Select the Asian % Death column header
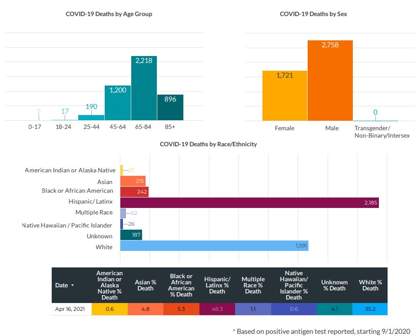This screenshot has width=418, height=336. coord(145,285)
